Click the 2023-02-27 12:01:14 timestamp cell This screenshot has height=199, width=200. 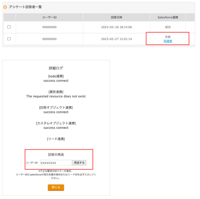tap(116, 39)
